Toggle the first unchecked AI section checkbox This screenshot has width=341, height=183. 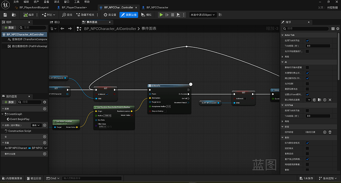coord(307,68)
